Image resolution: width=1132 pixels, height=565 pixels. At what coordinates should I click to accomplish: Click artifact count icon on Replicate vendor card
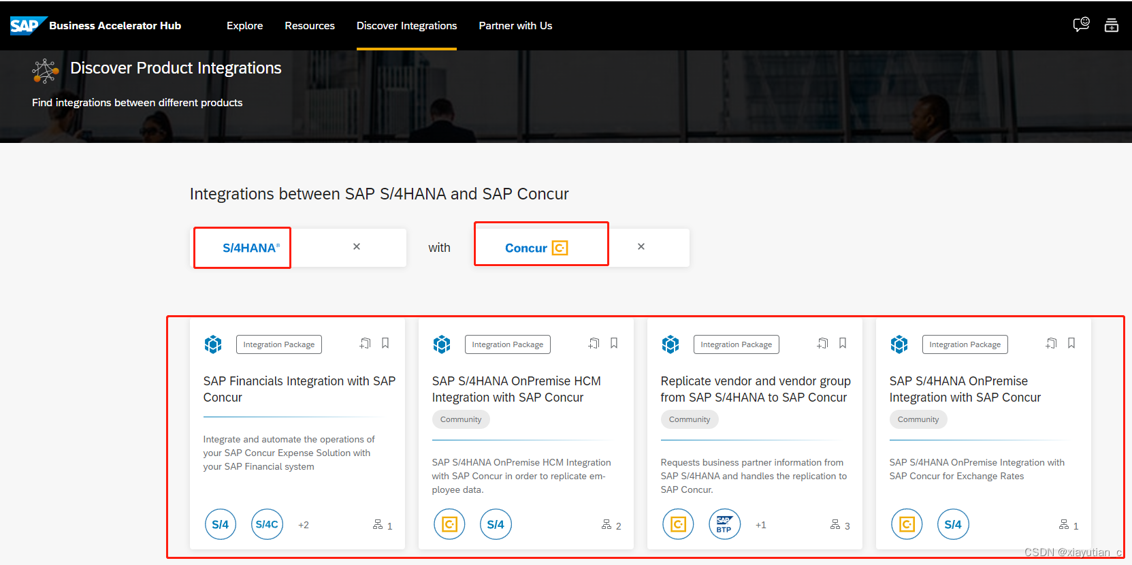[x=835, y=524]
